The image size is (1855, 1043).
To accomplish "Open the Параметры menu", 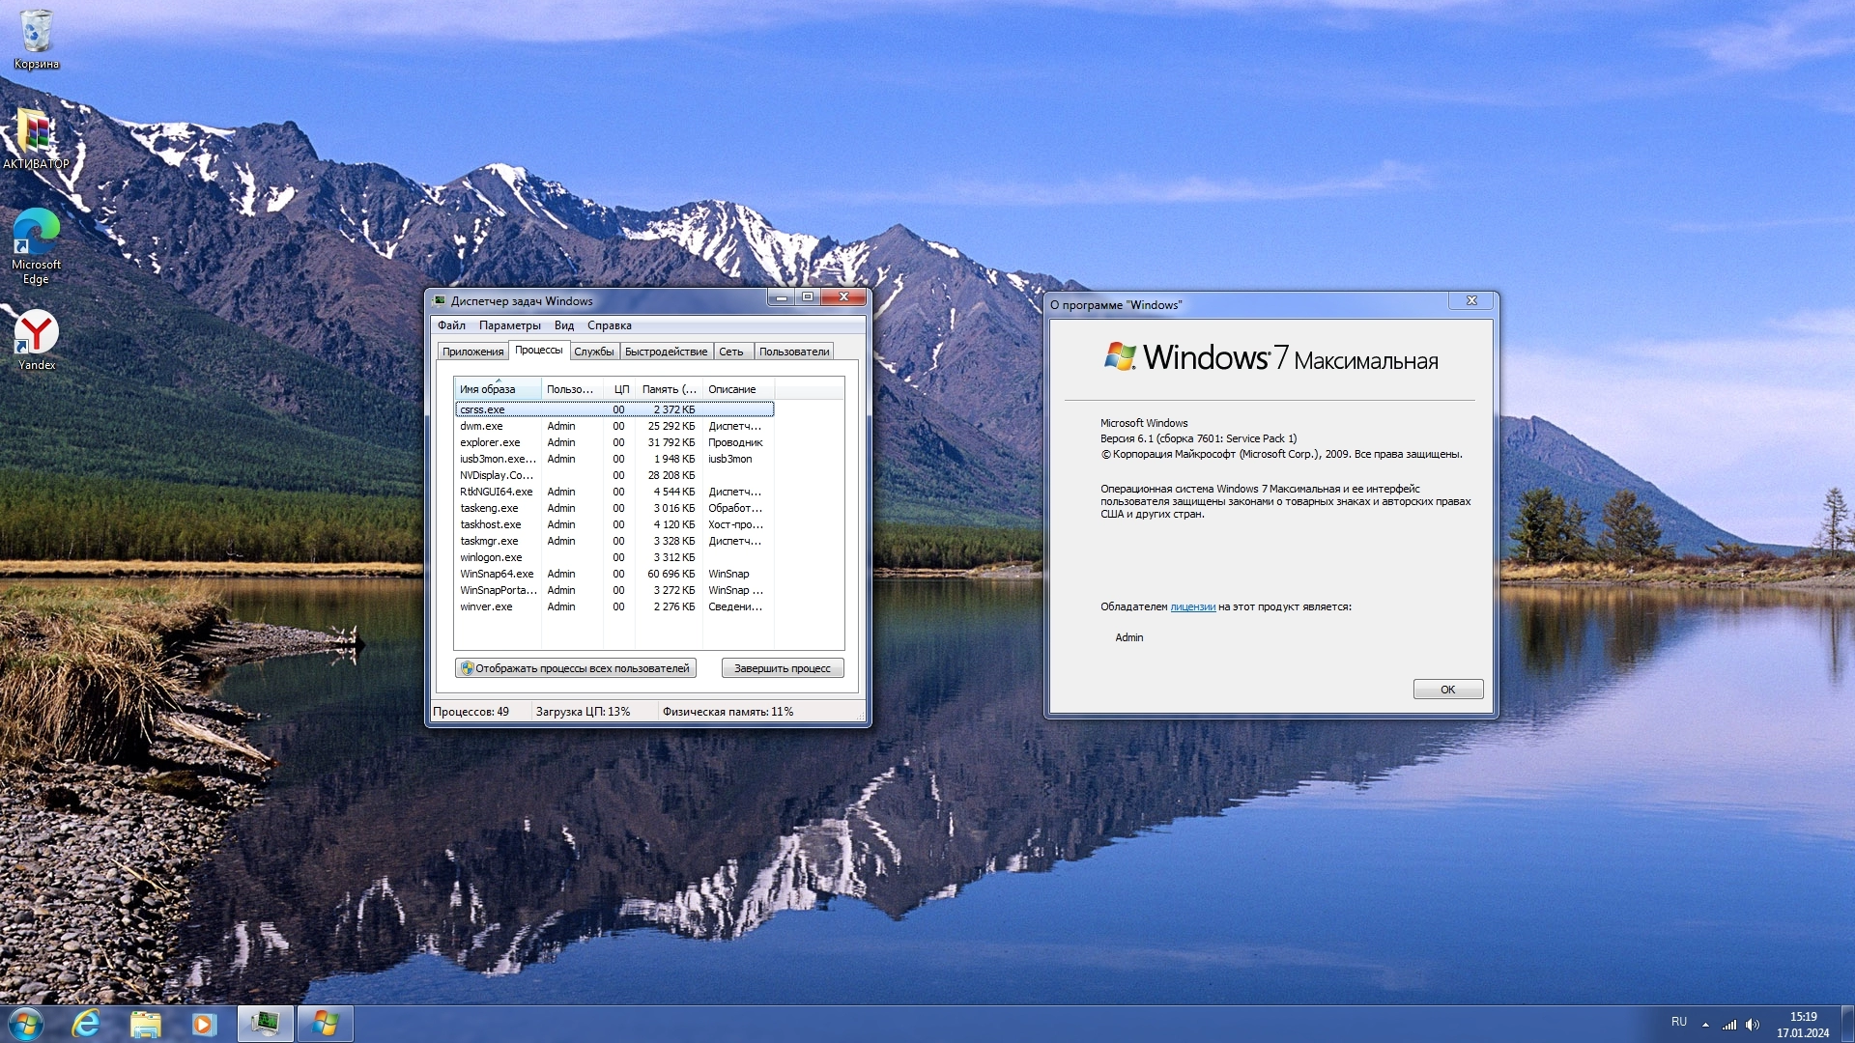I will coord(509,325).
